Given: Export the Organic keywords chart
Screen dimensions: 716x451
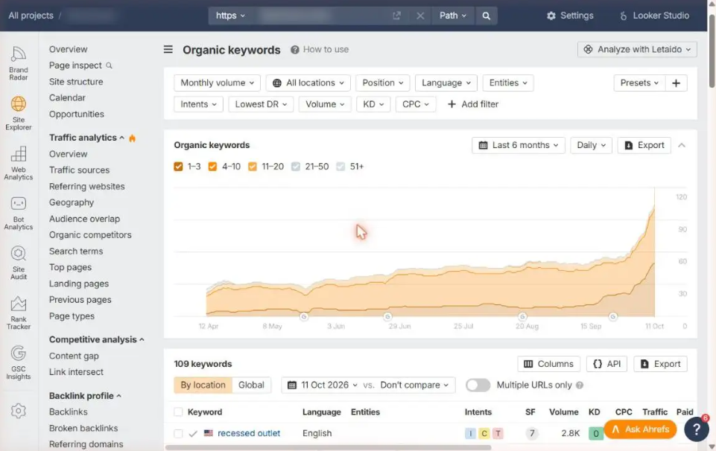Looking at the screenshot, I should pyautogui.click(x=644, y=145).
